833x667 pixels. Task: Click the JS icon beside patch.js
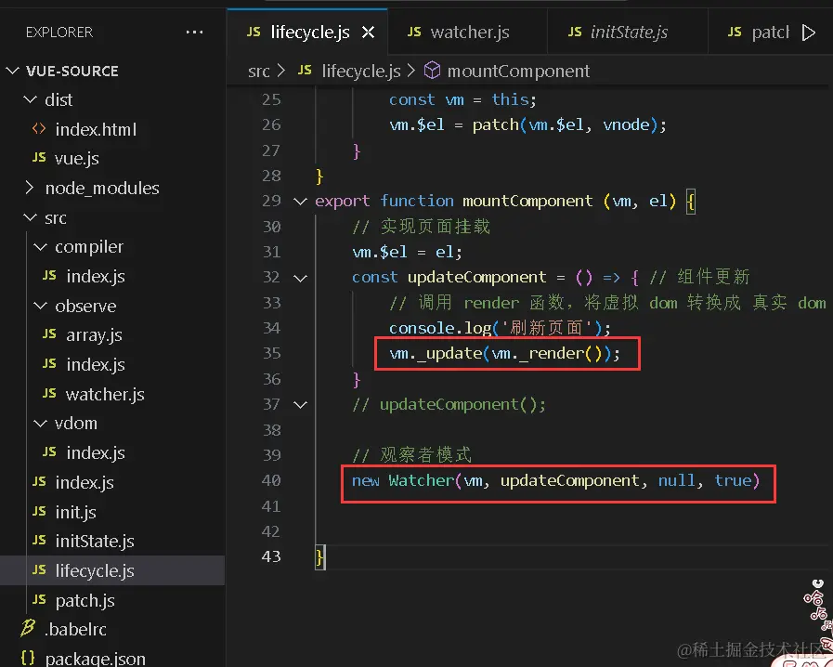tap(39, 599)
